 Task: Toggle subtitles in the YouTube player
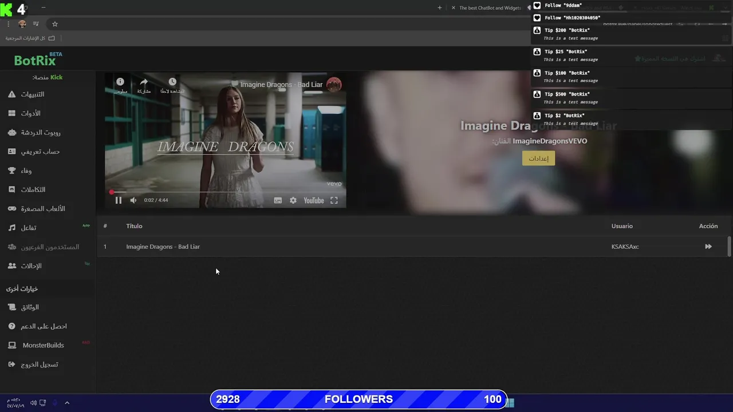(278, 200)
